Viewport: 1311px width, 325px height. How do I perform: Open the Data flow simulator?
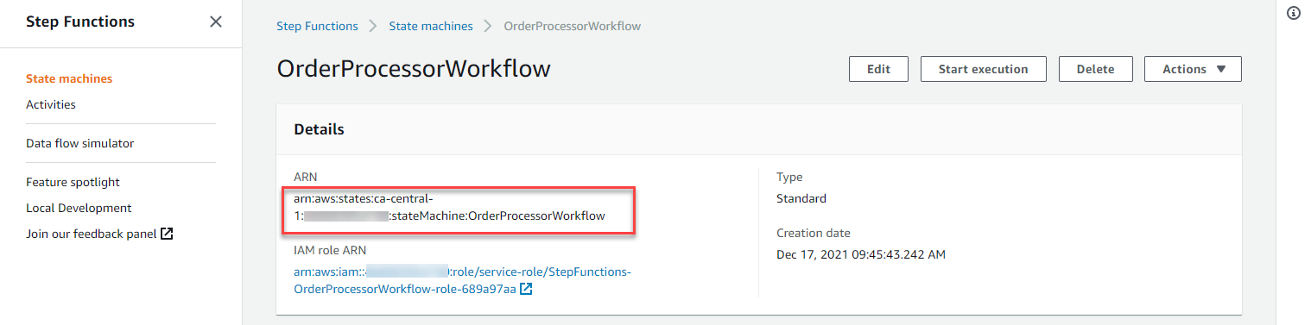pyautogui.click(x=80, y=143)
